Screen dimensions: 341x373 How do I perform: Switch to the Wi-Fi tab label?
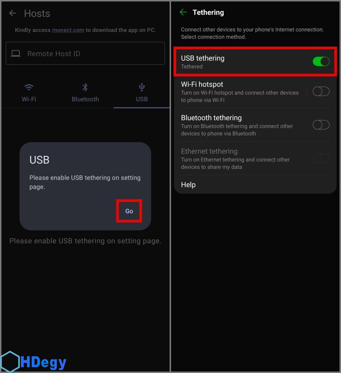[x=29, y=99]
